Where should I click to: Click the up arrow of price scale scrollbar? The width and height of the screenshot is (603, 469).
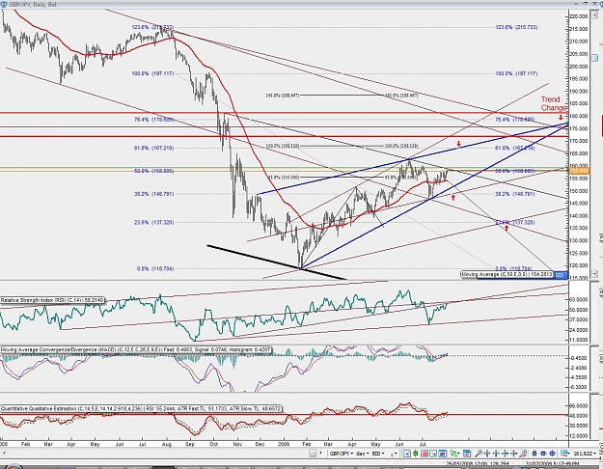(x=595, y=15)
